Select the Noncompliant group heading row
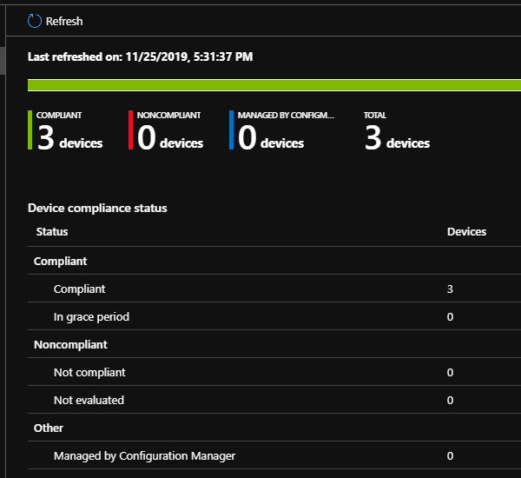Screen dimensions: 521x478 point(70,344)
